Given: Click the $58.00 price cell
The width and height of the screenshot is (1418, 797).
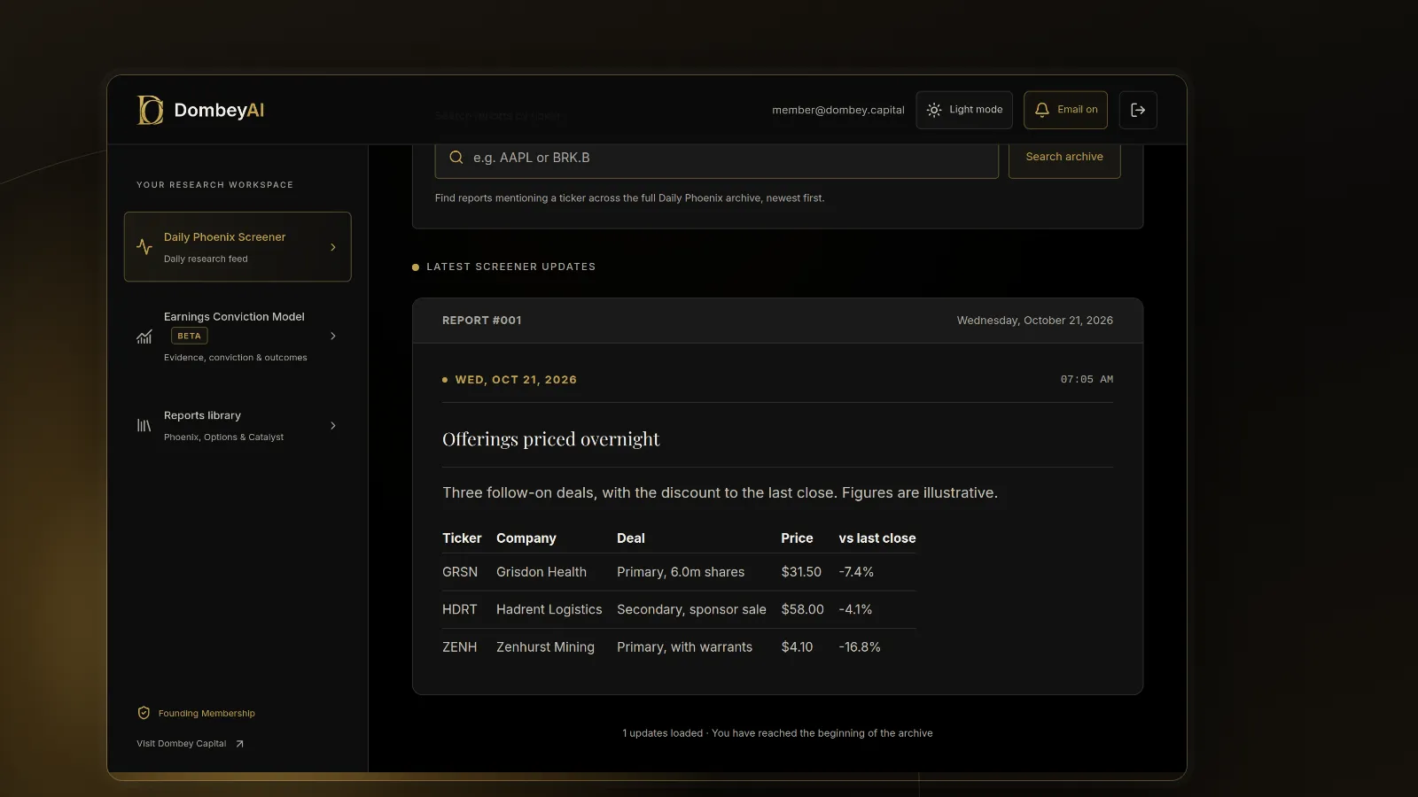Looking at the screenshot, I should click(803, 609).
